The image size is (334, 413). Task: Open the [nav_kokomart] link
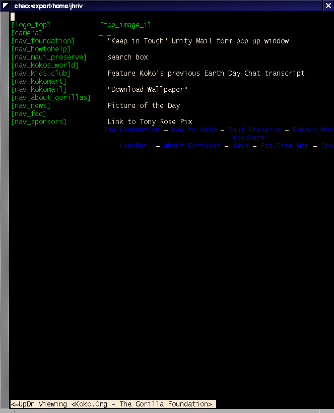(x=39, y=81)
